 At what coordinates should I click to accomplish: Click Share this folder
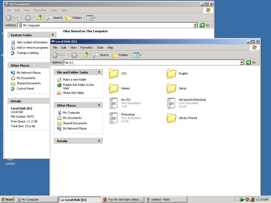70,93
